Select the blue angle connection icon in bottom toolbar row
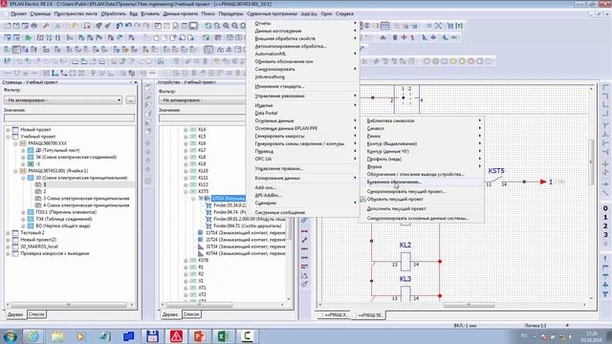This screenshot has width=612, height=344. 55,73
